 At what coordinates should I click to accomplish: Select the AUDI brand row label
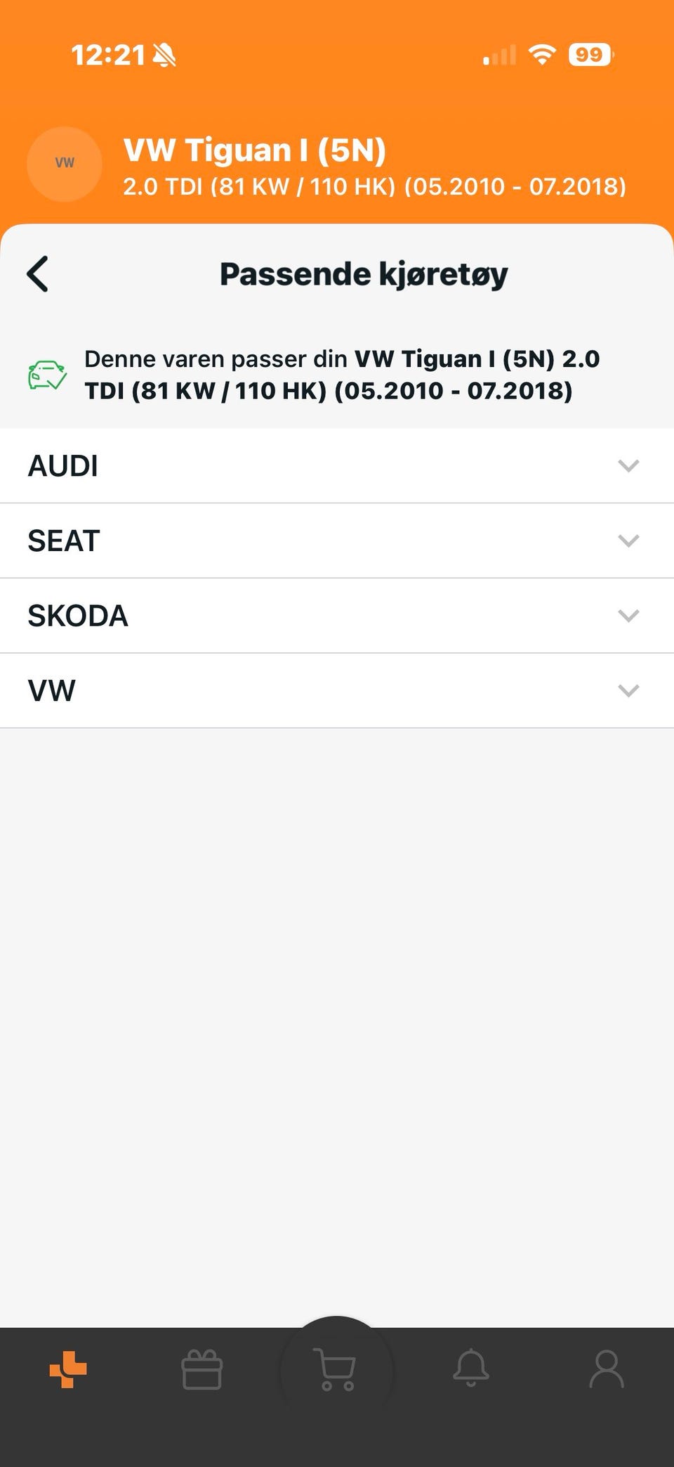click(63, 466)
